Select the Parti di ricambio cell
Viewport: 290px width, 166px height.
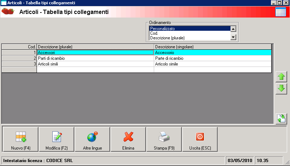pyautogui.click(x=95, y=58)
